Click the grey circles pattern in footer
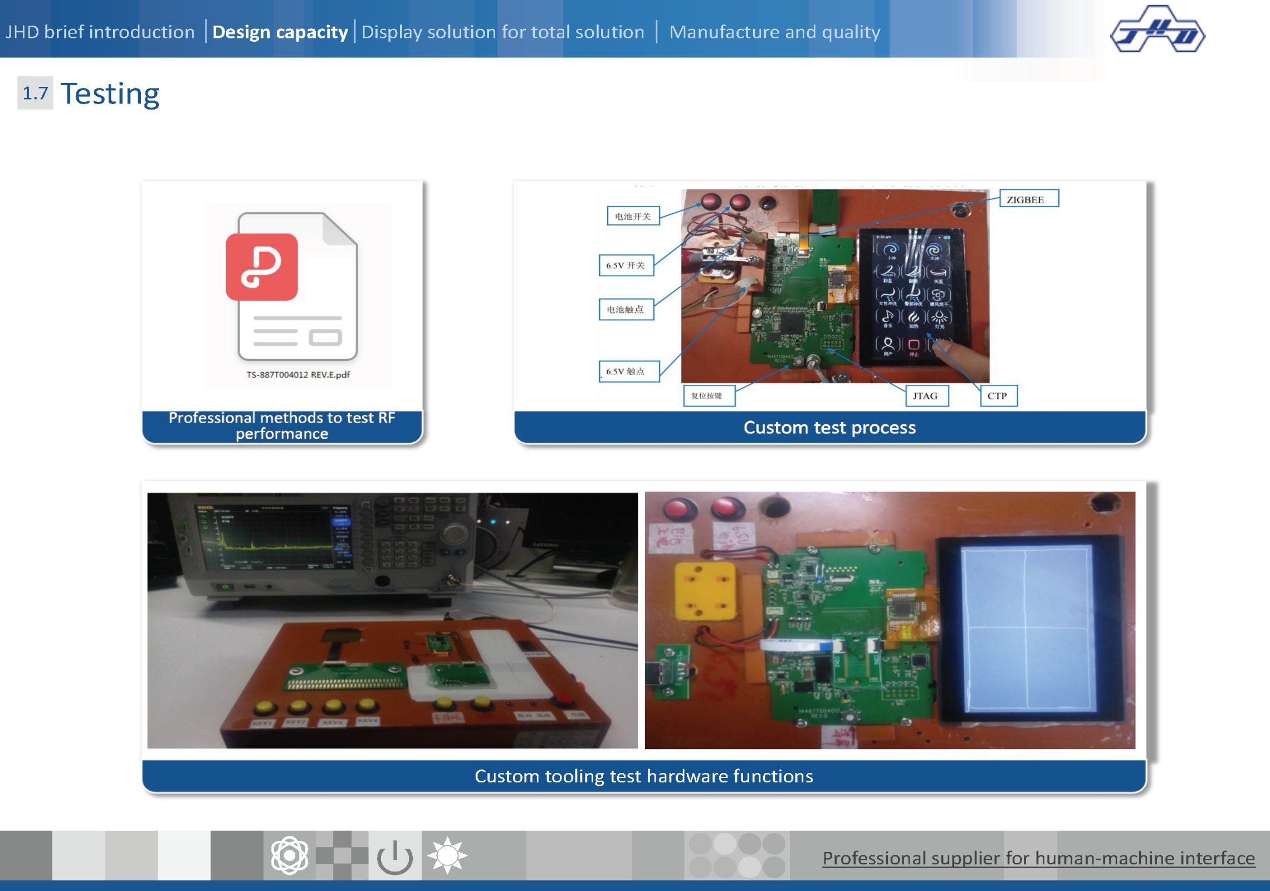This screenshot has width=1270, height=891. [x=736, y=855]
